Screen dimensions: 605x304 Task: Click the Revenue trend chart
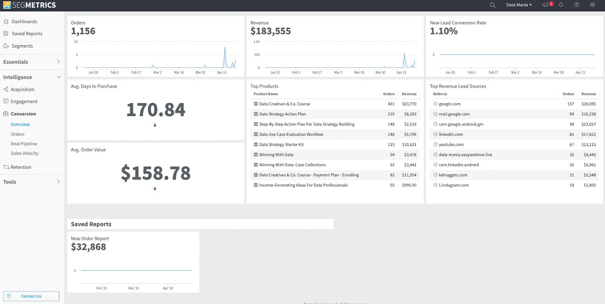(x=335, y=57)
